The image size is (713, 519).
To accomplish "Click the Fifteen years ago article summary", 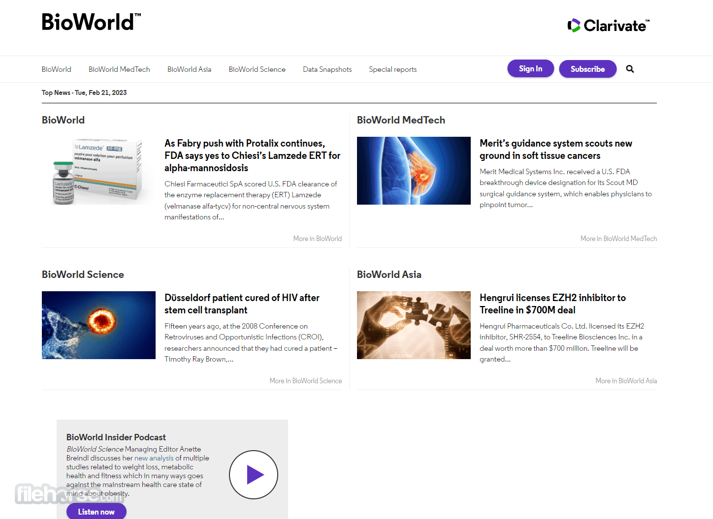I will (251, 343).
